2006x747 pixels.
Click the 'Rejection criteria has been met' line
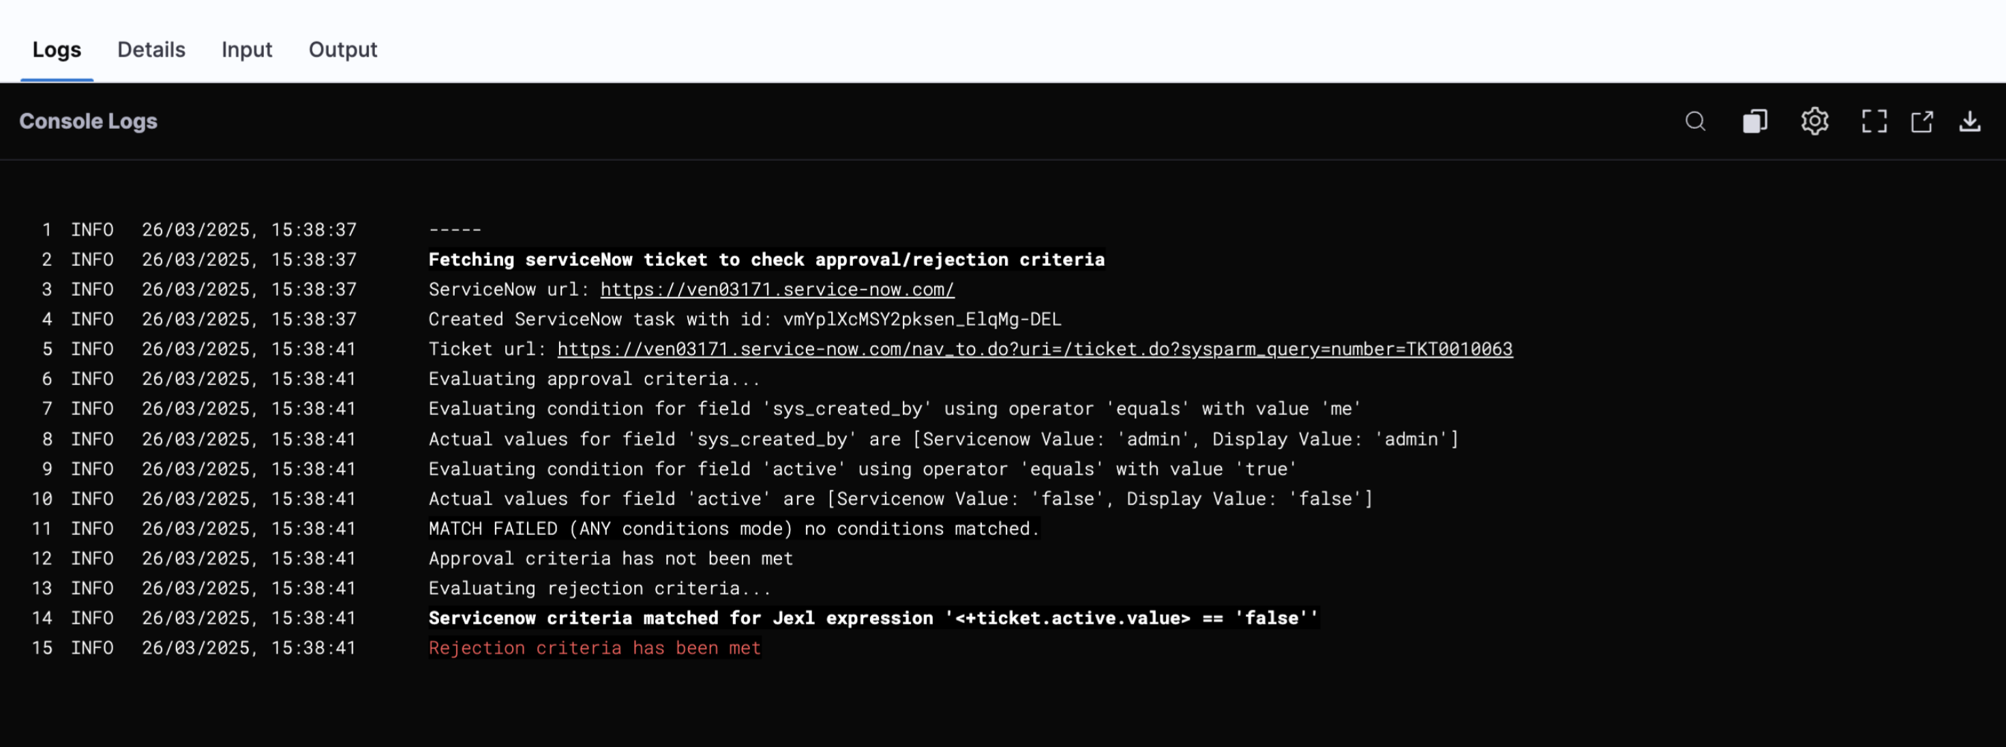coord(594,648)
